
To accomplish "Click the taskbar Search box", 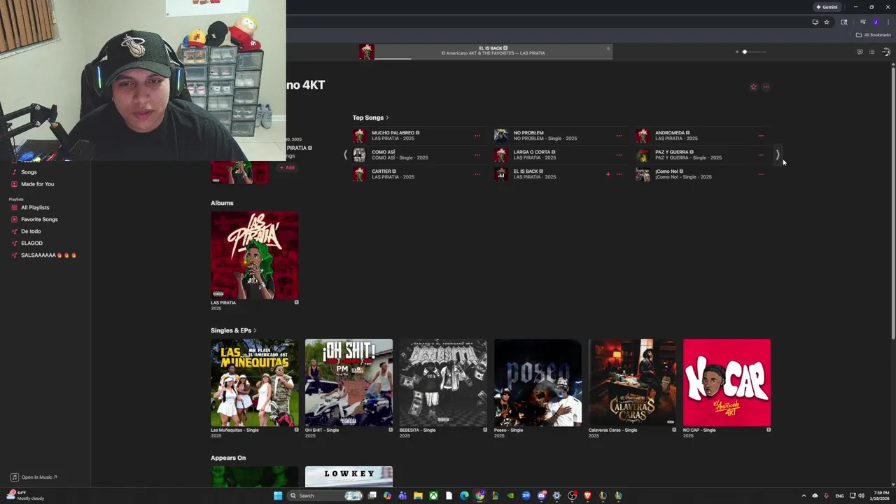I will click(x=325, y=496).
